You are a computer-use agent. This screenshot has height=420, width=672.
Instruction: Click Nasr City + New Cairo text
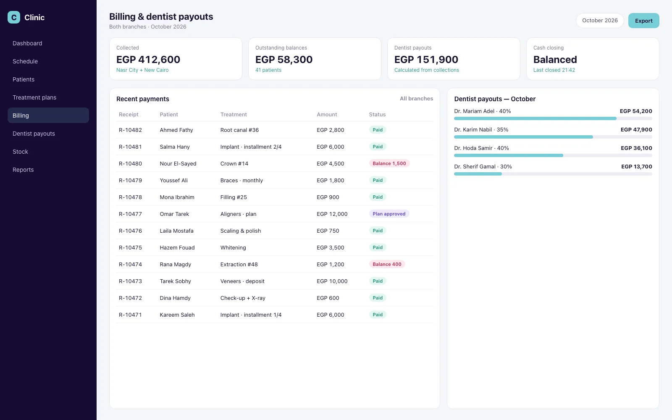pyautogui.click(x=142, y=70)
